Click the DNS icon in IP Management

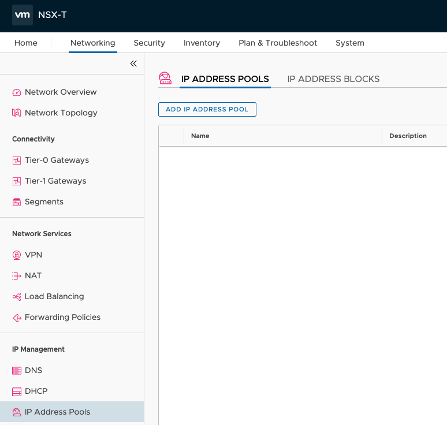click(x=17, y=371)
